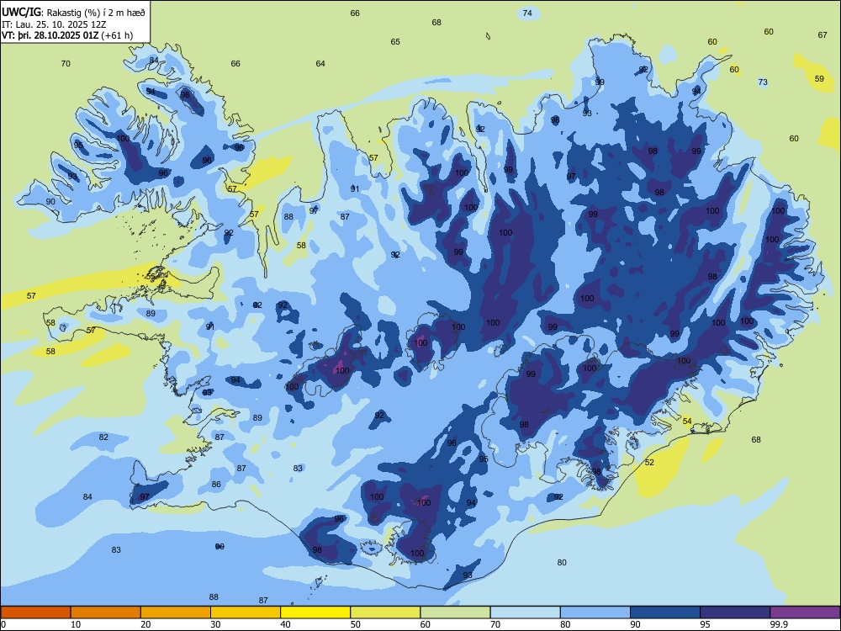Click the '74' humidity value offshore north

527,13
